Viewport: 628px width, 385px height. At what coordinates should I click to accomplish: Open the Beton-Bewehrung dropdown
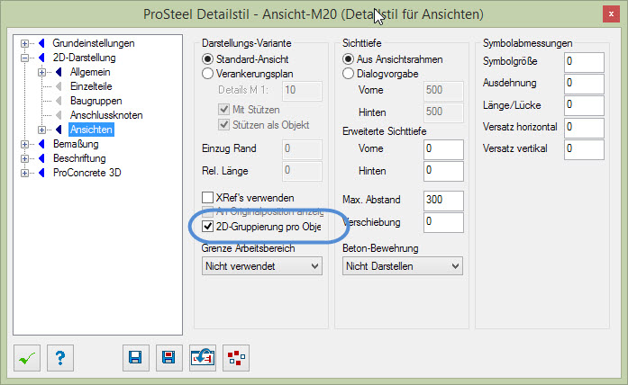403,266
